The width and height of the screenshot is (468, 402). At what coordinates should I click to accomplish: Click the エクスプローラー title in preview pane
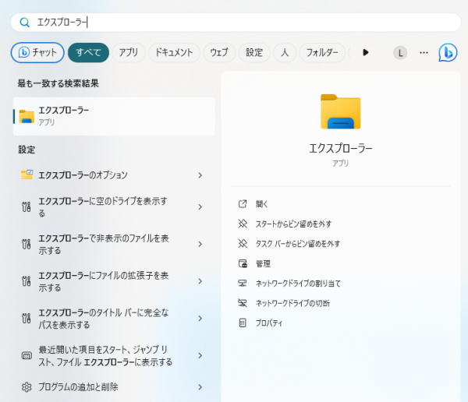click(341, 148)
